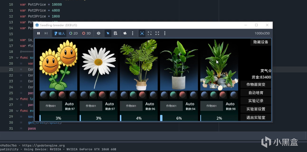The width and height of the screenshot is (307, 152).
Task: Click the 6% progress bar
Action: (179, 118)
